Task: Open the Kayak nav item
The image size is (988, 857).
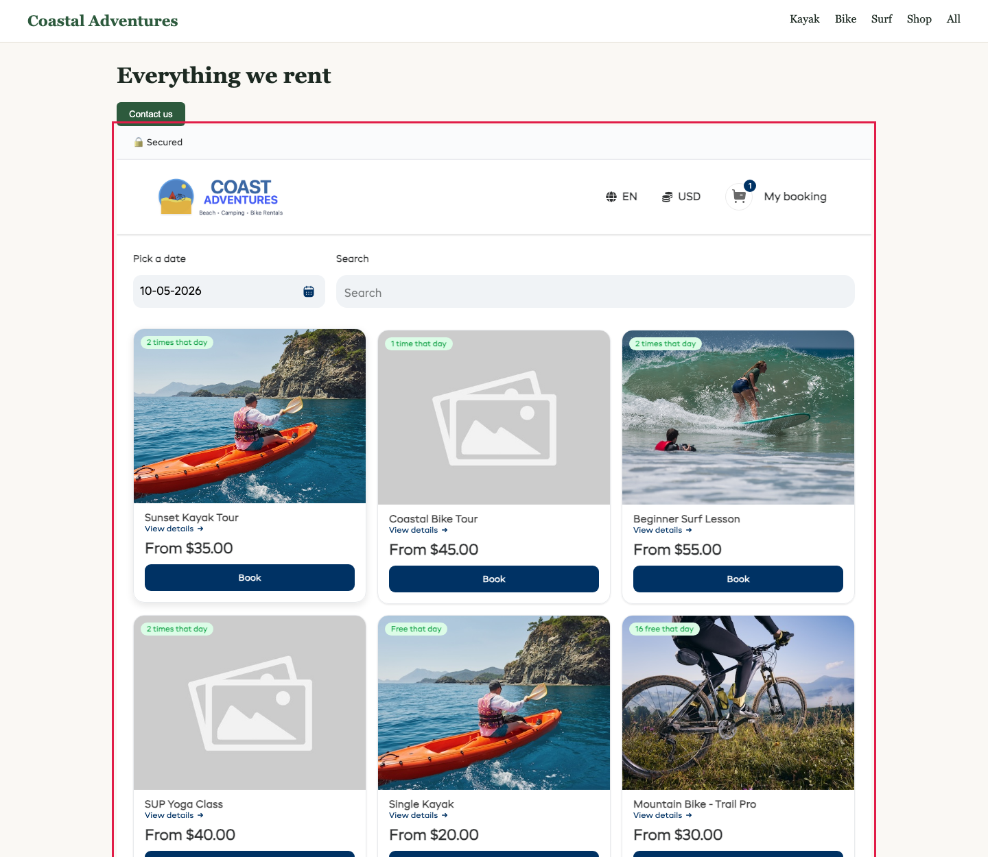Action: 805,19
